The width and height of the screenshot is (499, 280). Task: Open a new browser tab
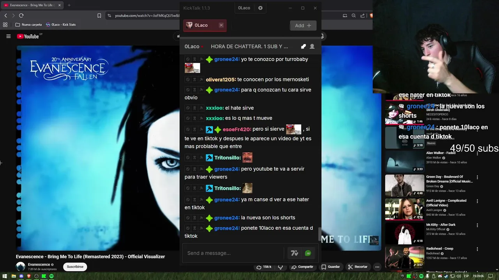pyautogui.click(x=69, y=5)
